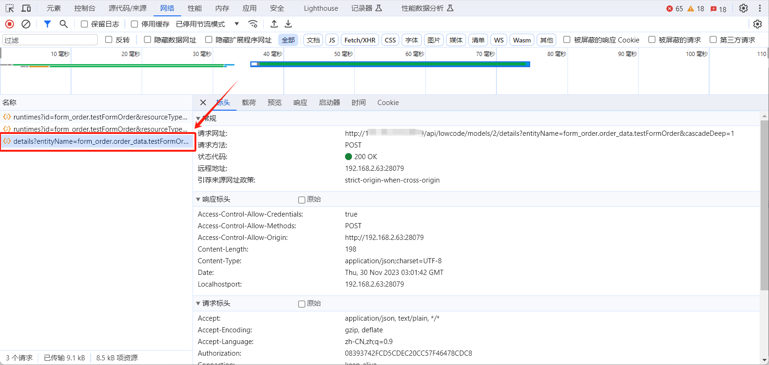Open the 控制台 panel tab
The height and width of the screenshot is (365, 769).
click(85, 8)
